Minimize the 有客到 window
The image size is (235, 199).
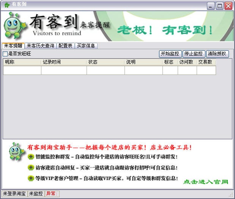point(211,6)
